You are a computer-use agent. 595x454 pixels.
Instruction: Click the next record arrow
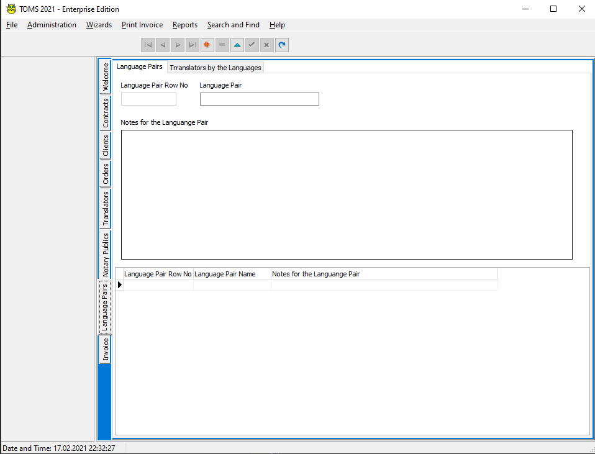click(x=178, y=45)
